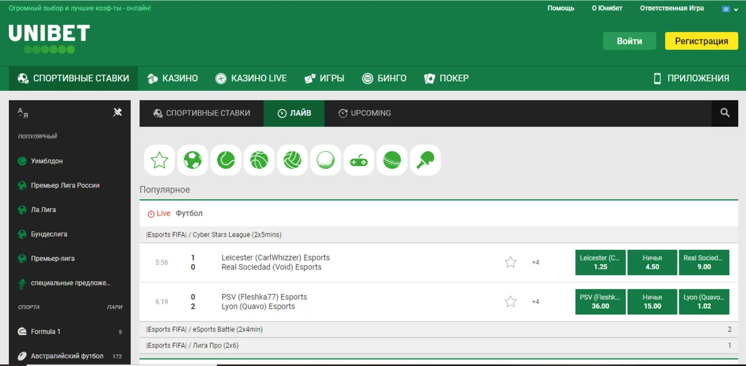The width and height of the screenshot is (746, 366).
Task: Open Ответственная Игра link
Action: (671, 8)
